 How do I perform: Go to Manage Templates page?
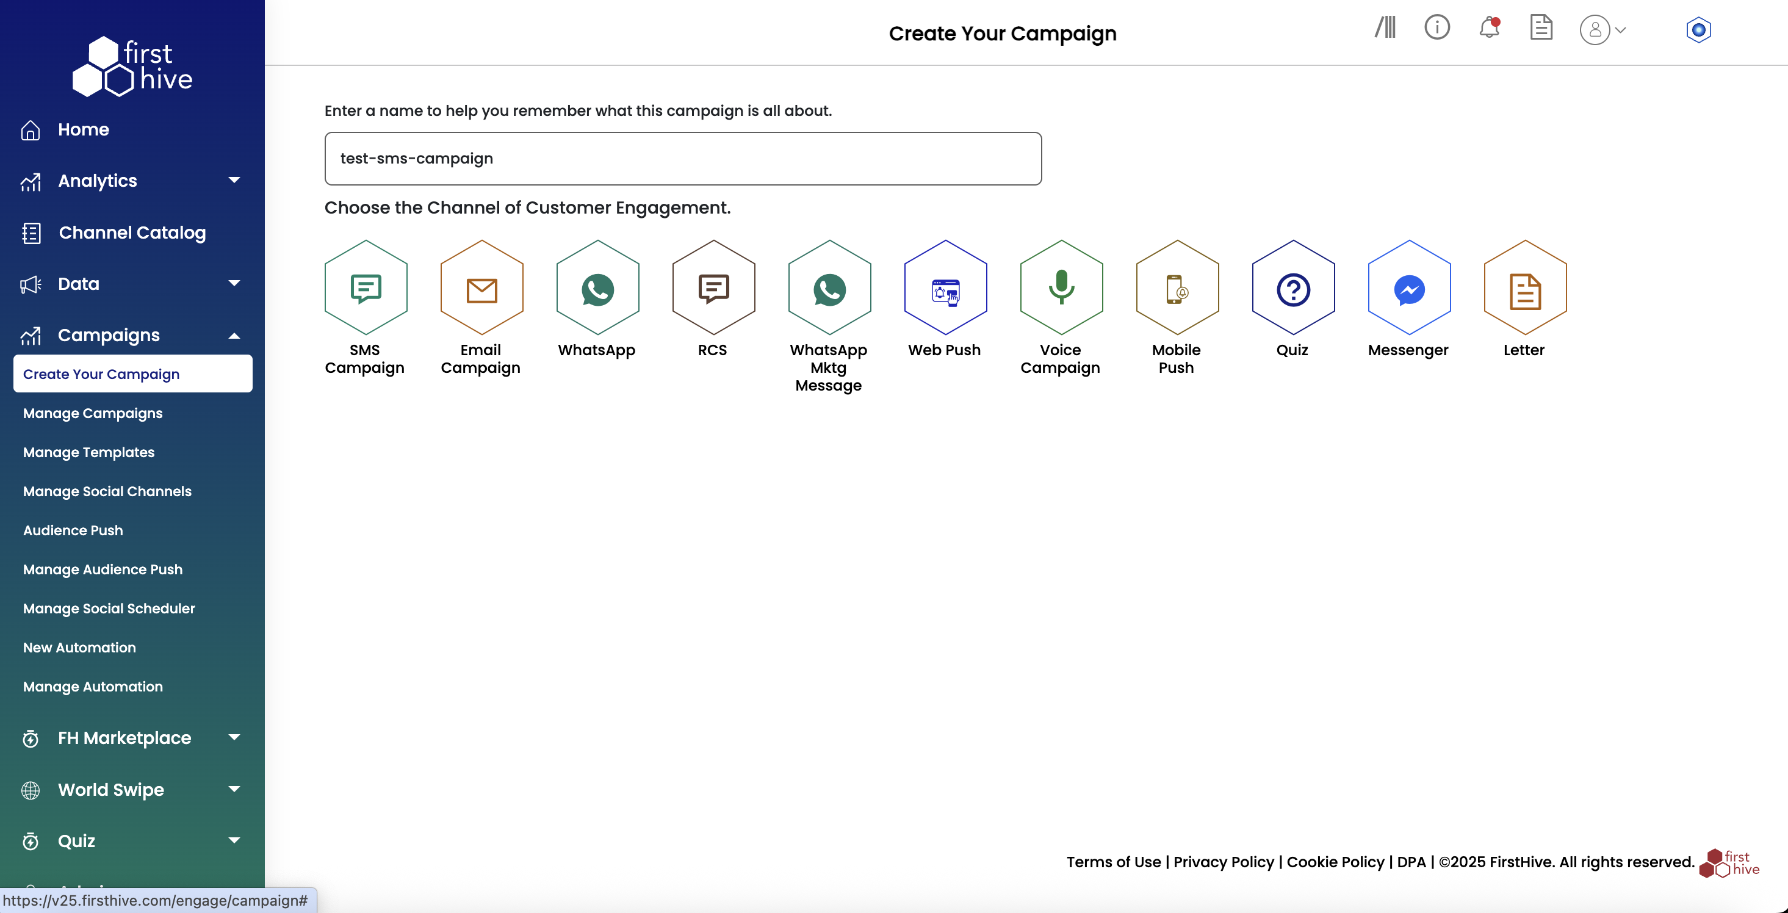coord(89,452)
